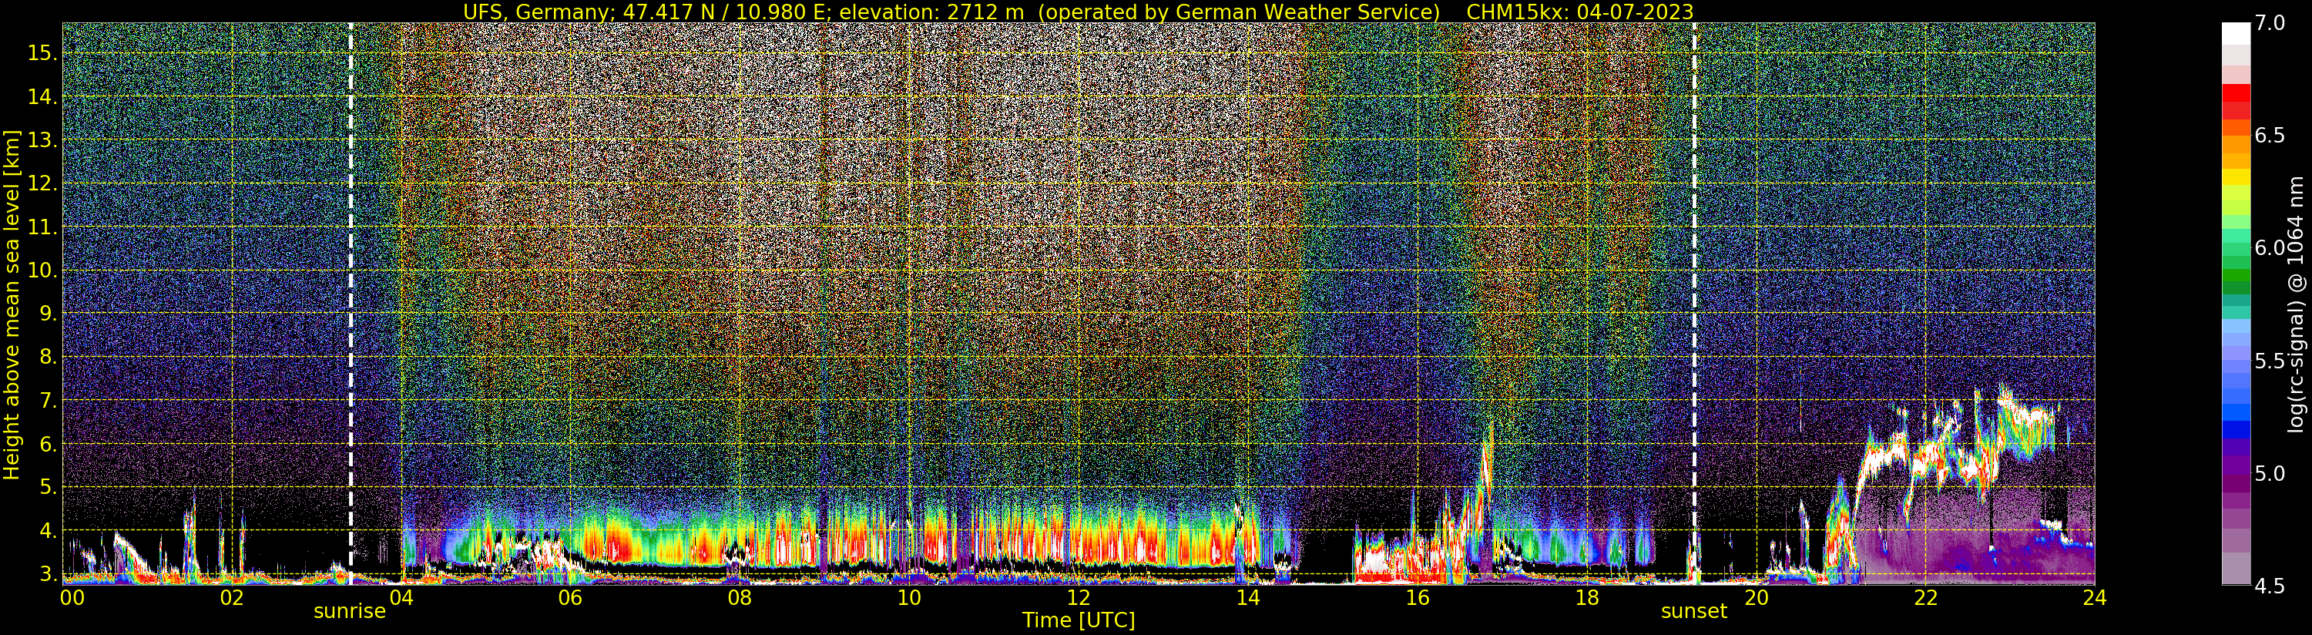Click the '00' time axis tick label

tap(72, 598)
